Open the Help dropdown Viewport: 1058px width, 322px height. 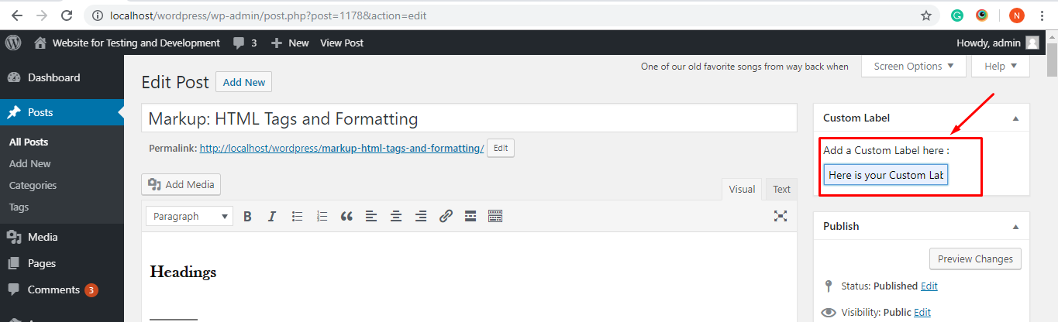[x=1000, y=67]
